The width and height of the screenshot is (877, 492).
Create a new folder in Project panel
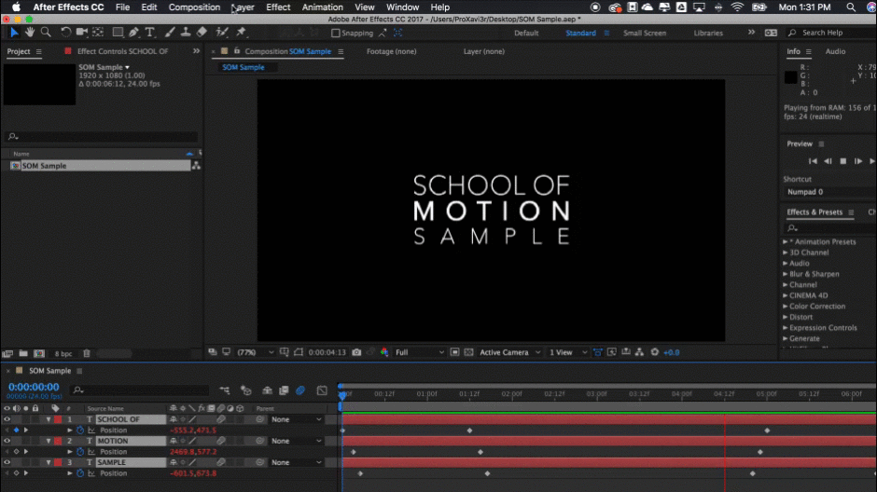point(23,353)
